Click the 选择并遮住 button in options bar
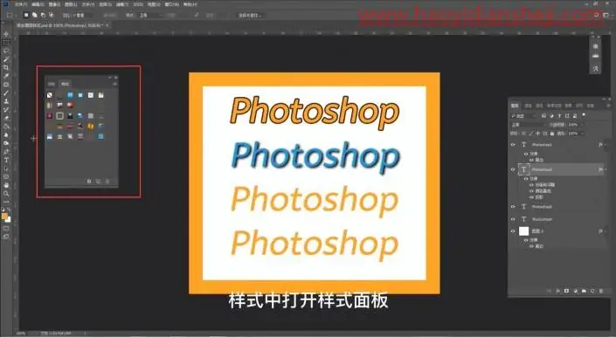This screenshot has width=616, height=337. [250, 15]
